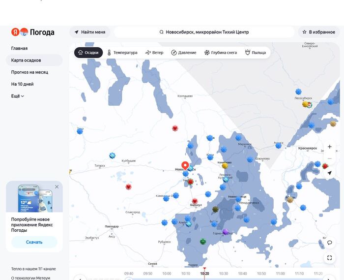The image size is (344, 280).
Task: Jump timeline to 09:40
Action: pos(129,274)
